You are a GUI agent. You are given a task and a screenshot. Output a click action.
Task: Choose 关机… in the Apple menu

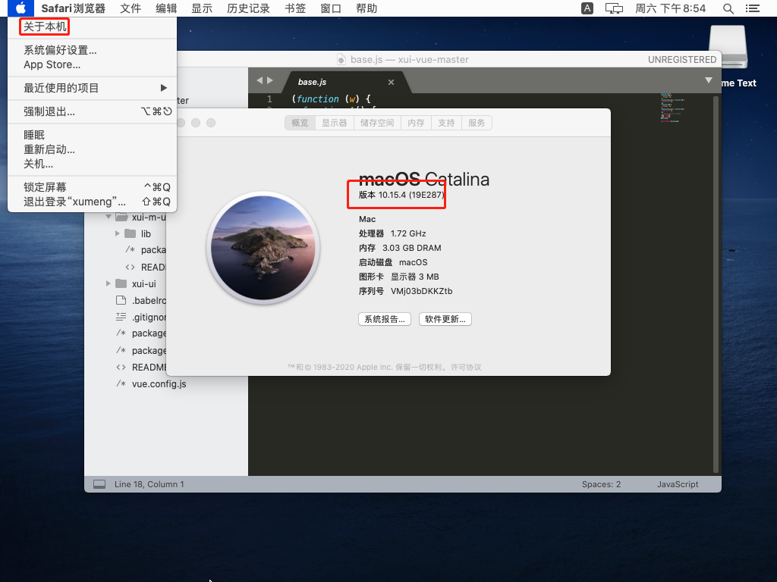92,164
